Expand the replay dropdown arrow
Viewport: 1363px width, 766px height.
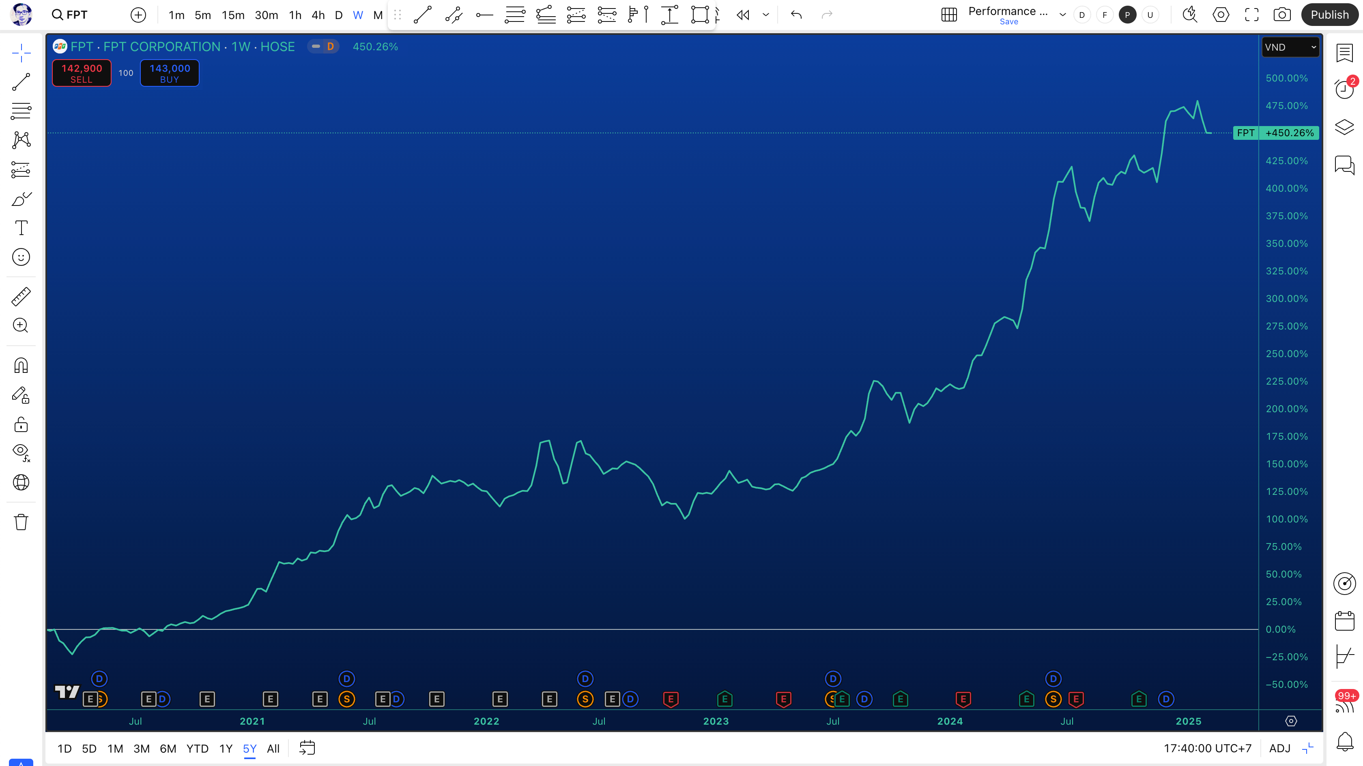point(765,15)
